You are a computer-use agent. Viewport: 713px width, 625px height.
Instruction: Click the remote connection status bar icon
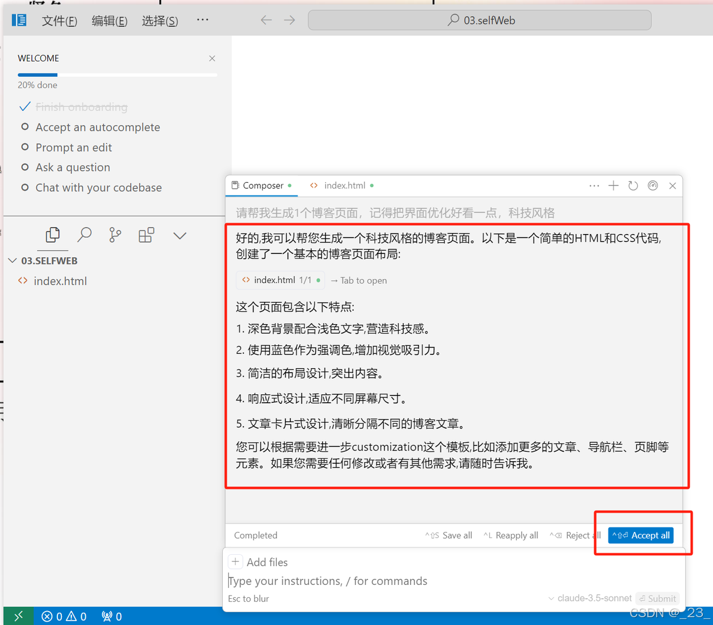pos(18,616)
